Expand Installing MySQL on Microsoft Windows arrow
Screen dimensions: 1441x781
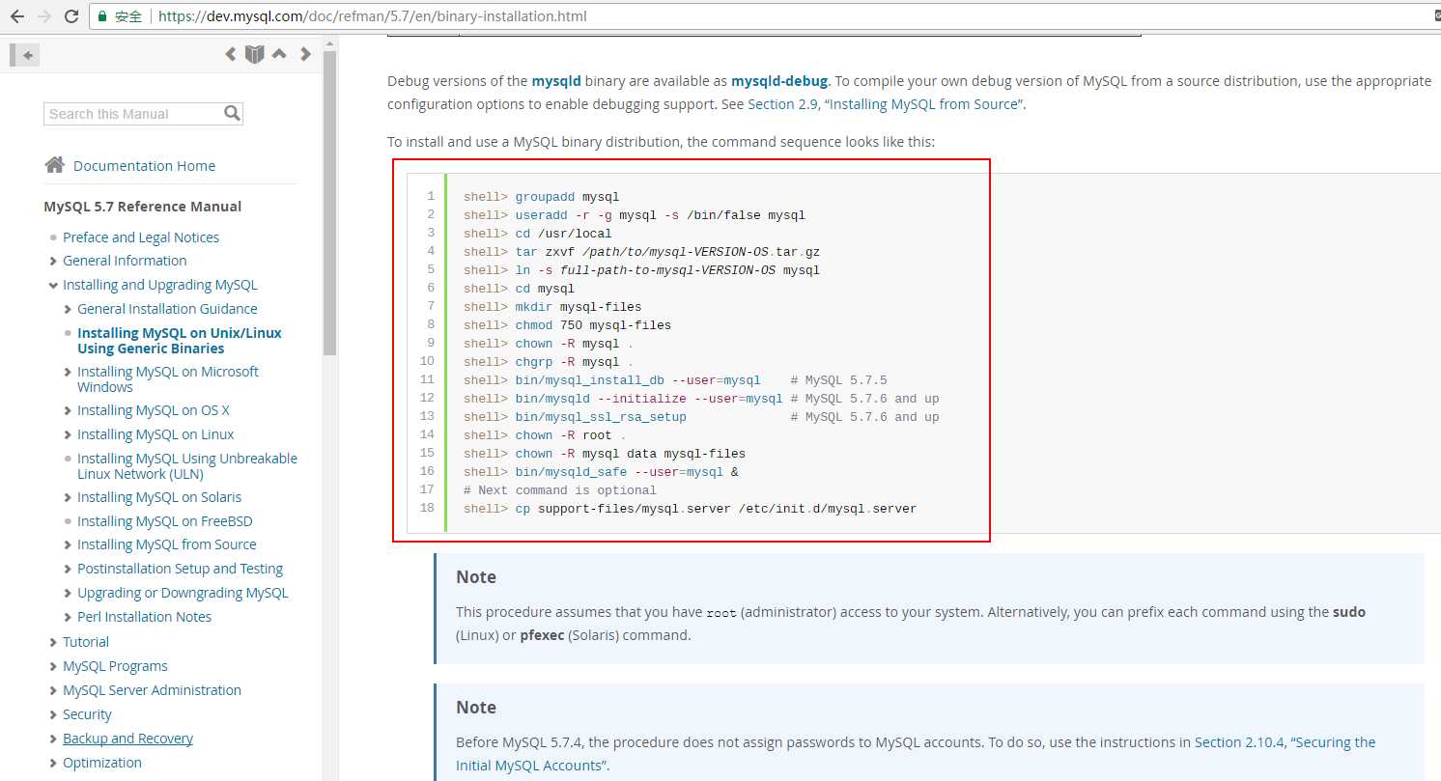(x=68, y=372)
